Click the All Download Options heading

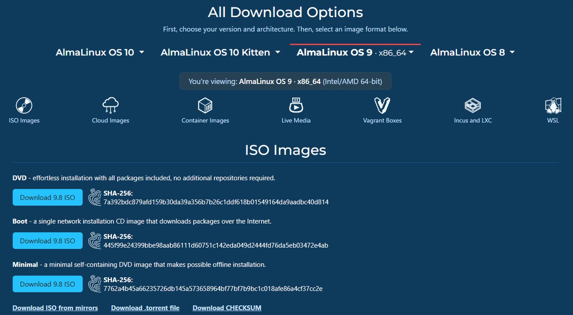(x=286, y=12)
